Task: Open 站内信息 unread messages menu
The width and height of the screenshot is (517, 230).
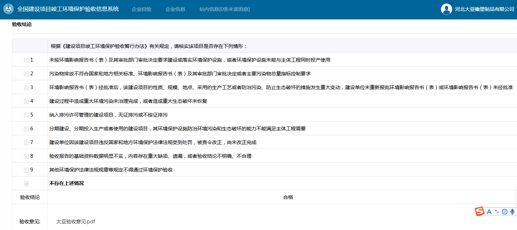Action: [x=224, y=9]
